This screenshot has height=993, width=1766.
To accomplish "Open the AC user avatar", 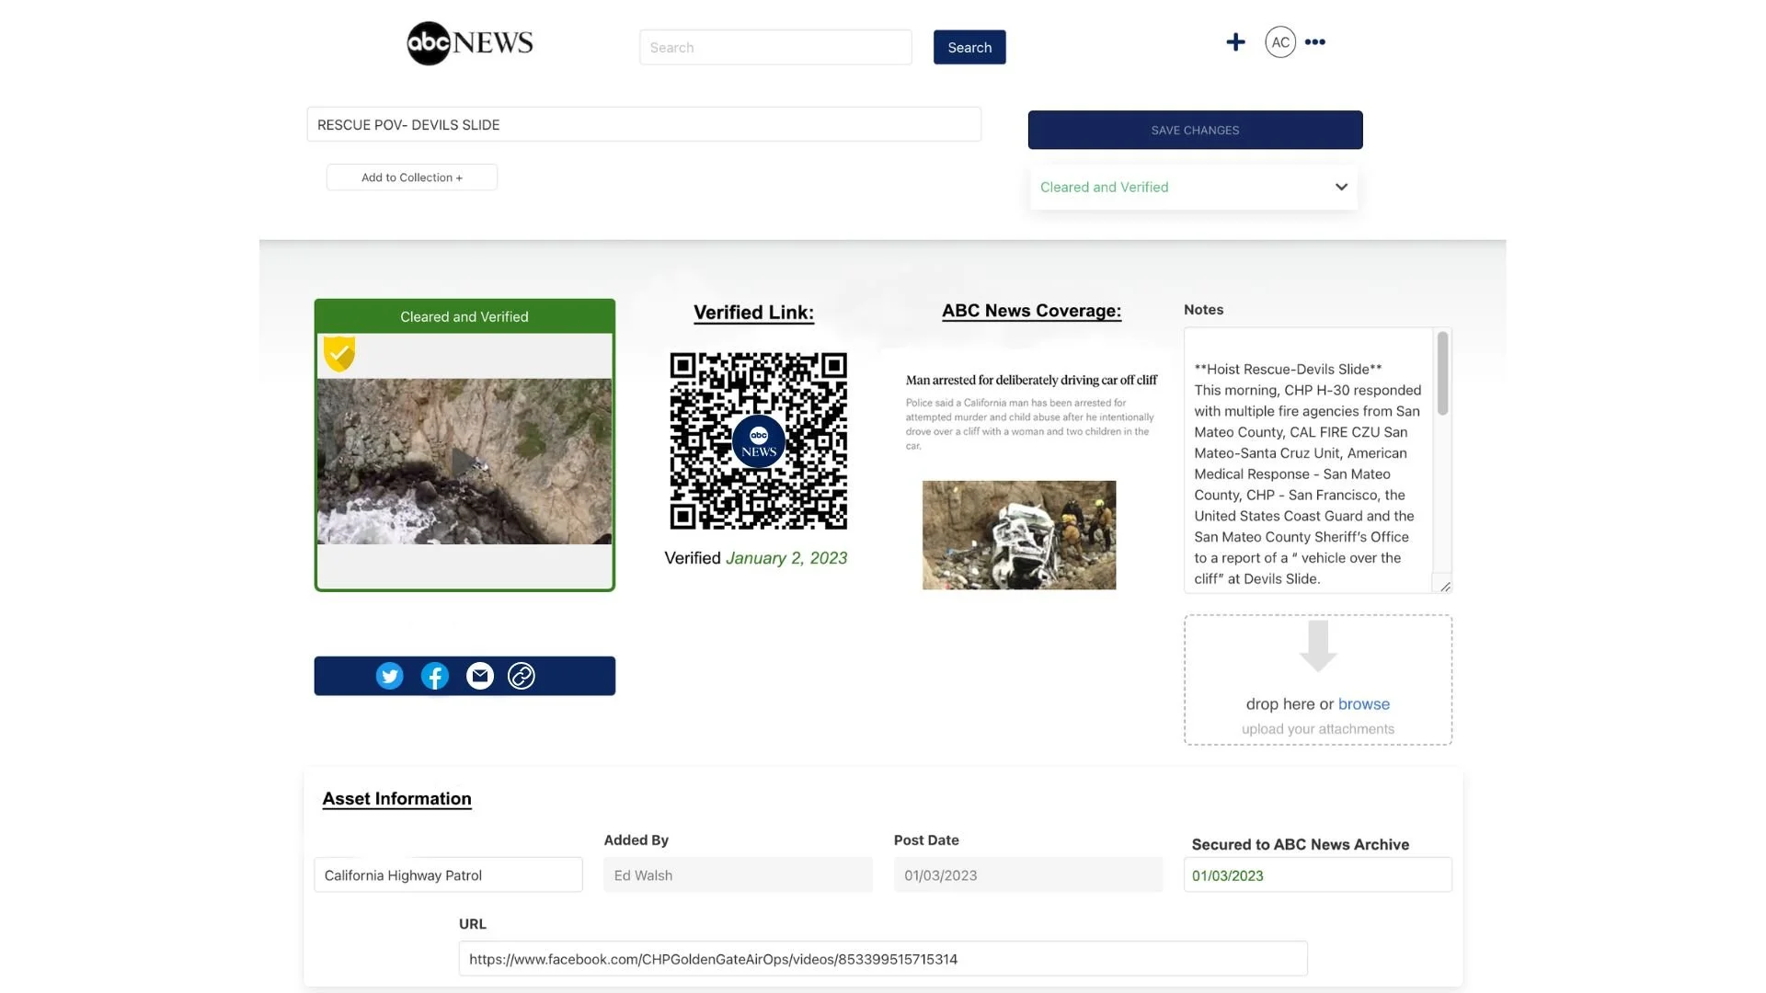I will coord(1279,42).
